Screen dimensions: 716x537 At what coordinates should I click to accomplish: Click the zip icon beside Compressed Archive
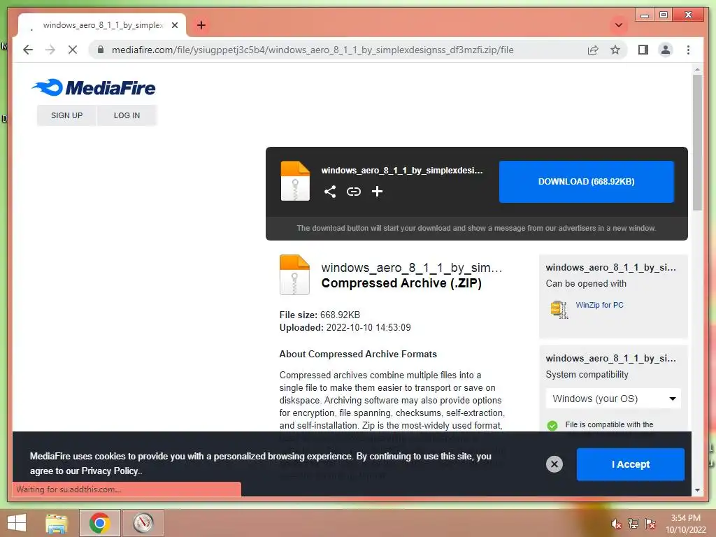coord(294,274)
